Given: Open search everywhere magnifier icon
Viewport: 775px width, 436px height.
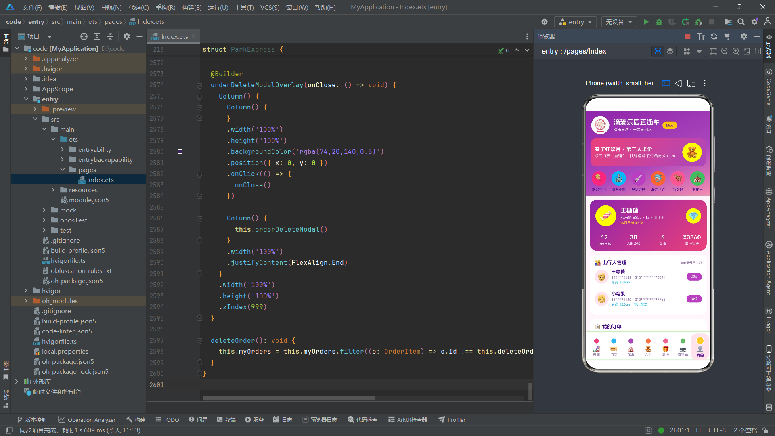Looking at the screenshot, I should [741, 22].
